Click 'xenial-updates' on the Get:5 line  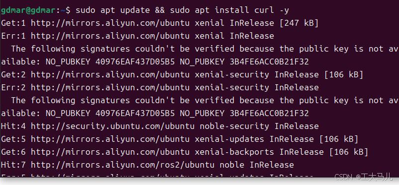229,139
